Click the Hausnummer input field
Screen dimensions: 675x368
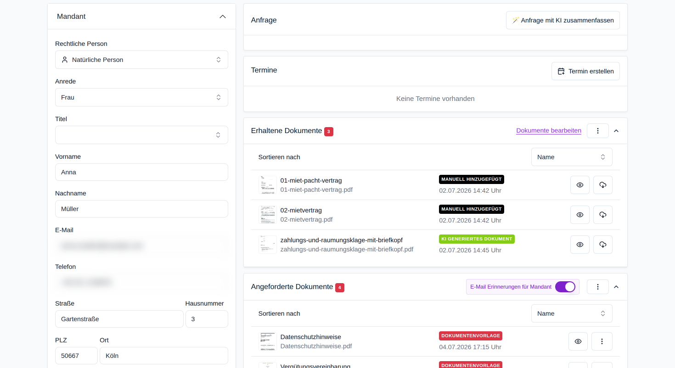point(207,319)
